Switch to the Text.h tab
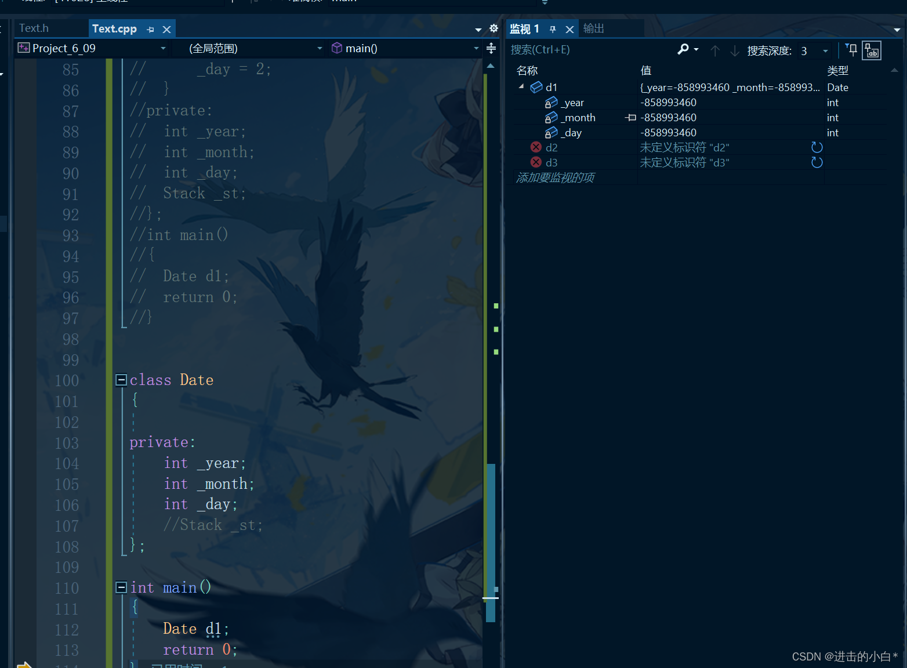The width and height of the screenshot is (907, 668). coord(34,28)
